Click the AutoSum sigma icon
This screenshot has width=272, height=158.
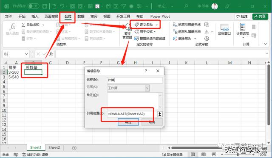click(x=23, y=25)
